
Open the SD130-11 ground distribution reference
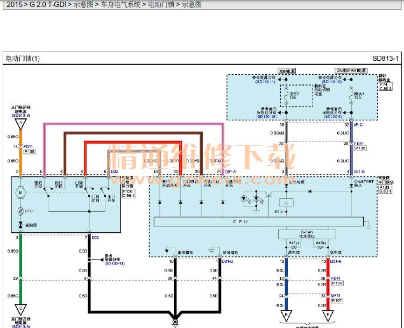[115, 263]
